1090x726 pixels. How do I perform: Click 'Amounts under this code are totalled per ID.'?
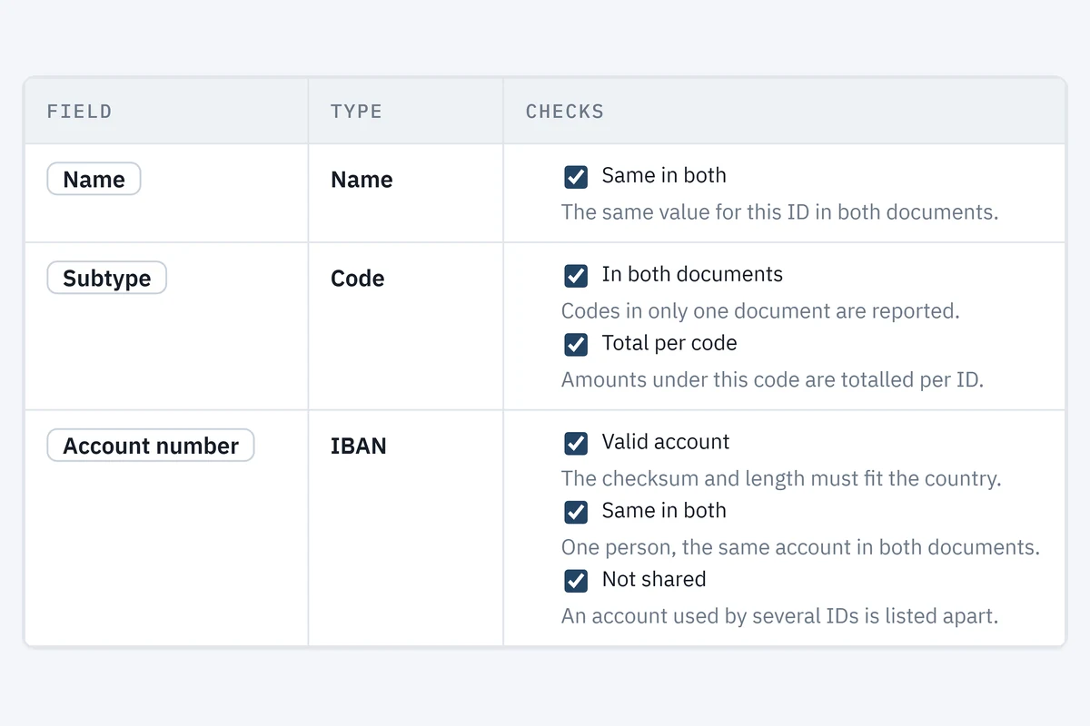(x=772, y=380)
